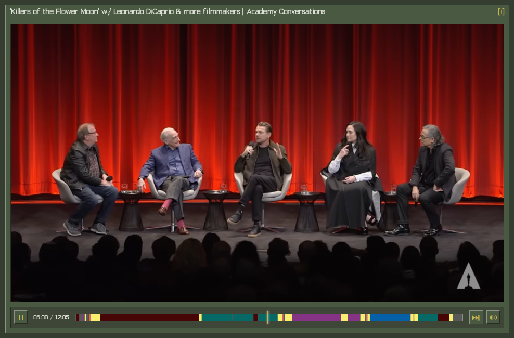Click the Academy Conversations video title

(168, 11)
